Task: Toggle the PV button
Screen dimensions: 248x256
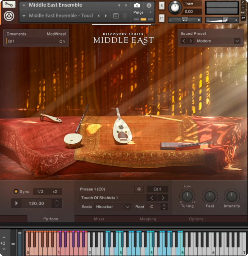Action: tap(243, 18)
